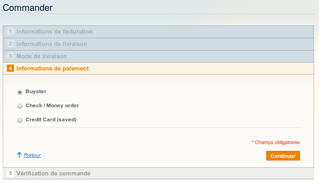This screenshot has width=319, height=185.
Task: Select the Buyster radio button
Action: pyautogui.click(x=20, y=92)
